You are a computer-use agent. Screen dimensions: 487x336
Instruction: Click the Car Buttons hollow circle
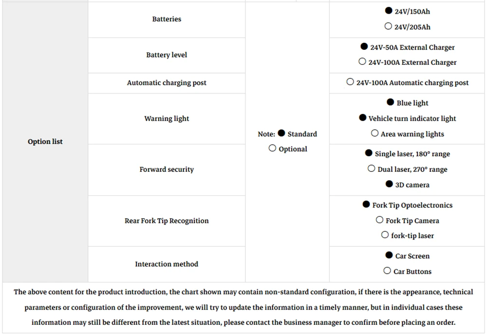387,270
